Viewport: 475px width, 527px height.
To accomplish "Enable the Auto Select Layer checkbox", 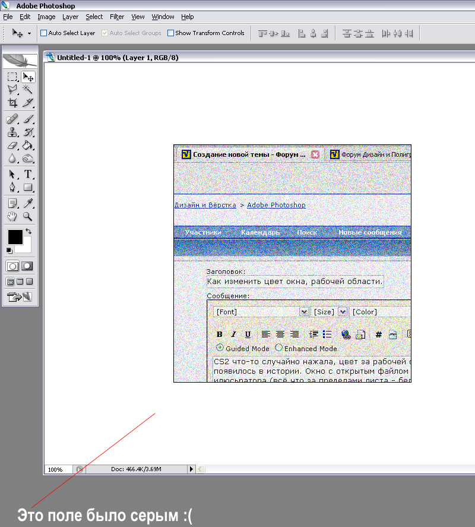I will tap(44, 33).
